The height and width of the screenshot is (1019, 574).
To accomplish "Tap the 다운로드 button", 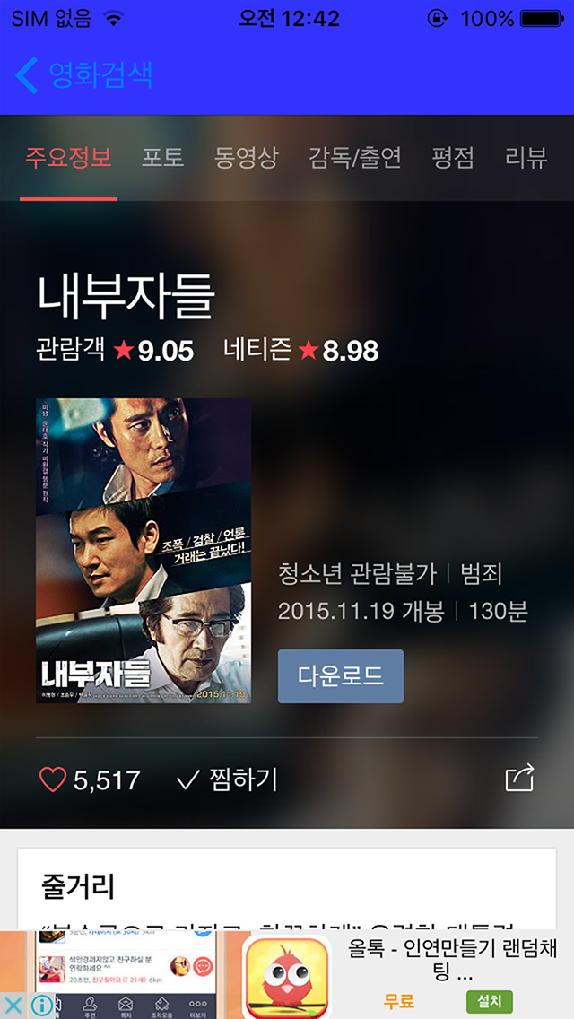I will 341,675.
